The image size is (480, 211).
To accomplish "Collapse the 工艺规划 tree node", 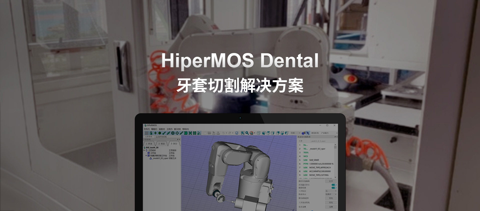I will 144,150.
